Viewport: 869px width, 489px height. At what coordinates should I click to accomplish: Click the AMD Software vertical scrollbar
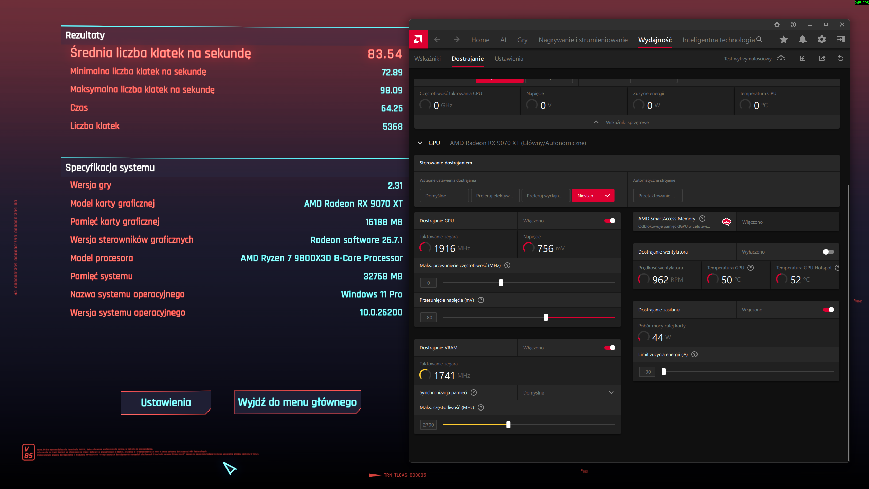[848, 323]
